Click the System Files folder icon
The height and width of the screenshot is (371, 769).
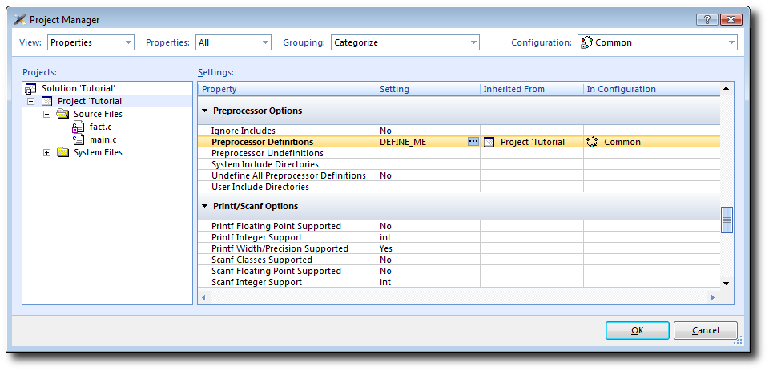[x=62, y=152]
